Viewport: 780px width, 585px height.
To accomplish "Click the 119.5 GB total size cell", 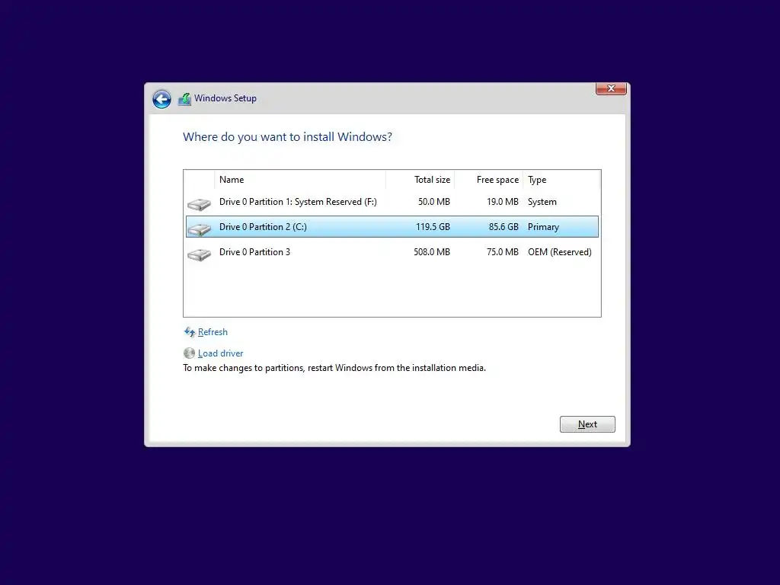I will (433, 227).
